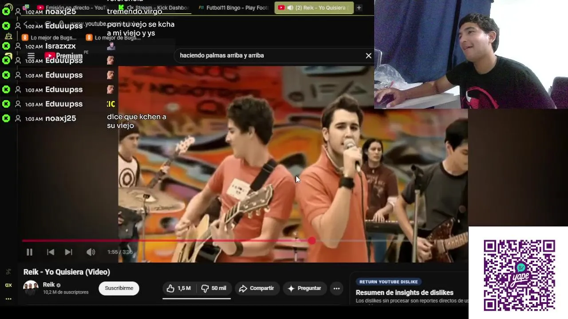Viewport: 568px width, 319px height.
Task: Open the Reik channel name link
Action: pyautogui.click(x=49, y=285)
